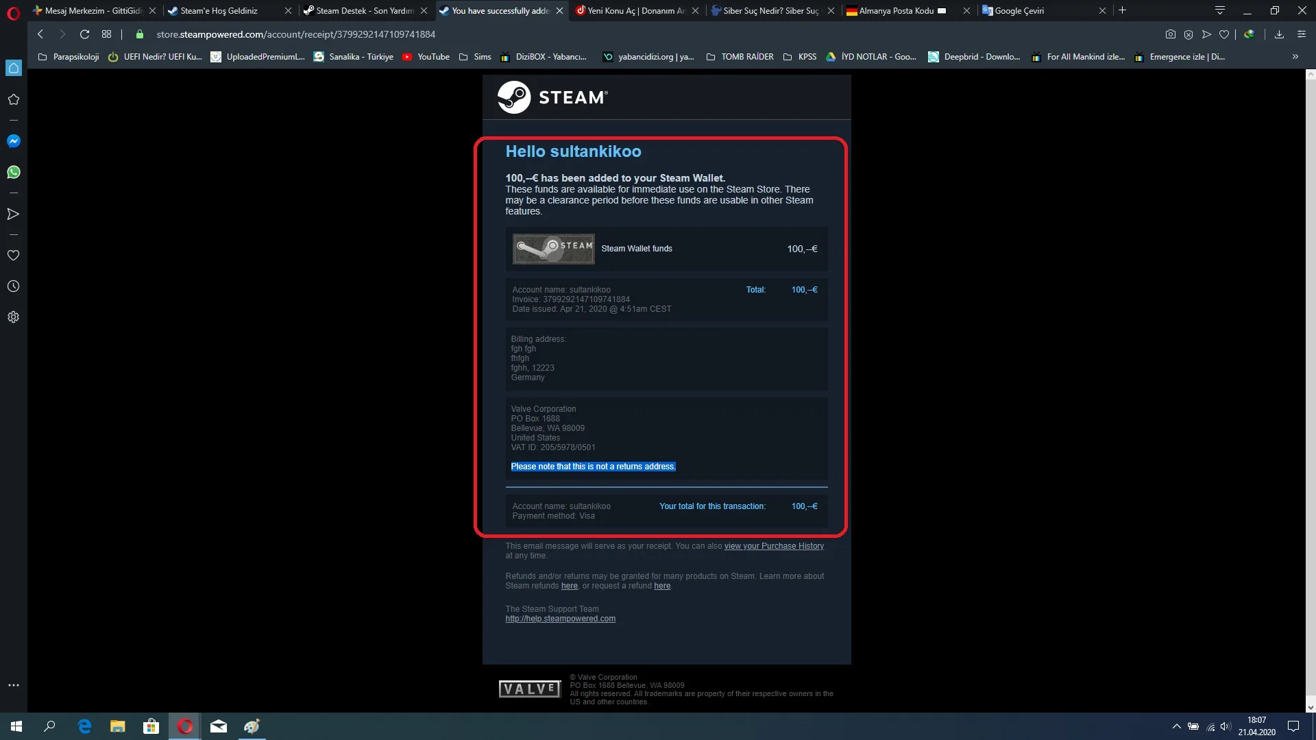The height and width of the screenshot is (740, 1316).
Task: Open WhatsApp sidebar panel
Action: tap(13, 172)
